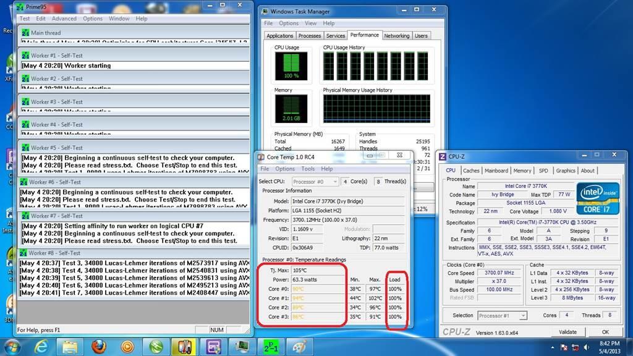Open the orange media player taskbar icon
Image resolution: width=633 pixels, height=356 pixels.
[127, 347]
